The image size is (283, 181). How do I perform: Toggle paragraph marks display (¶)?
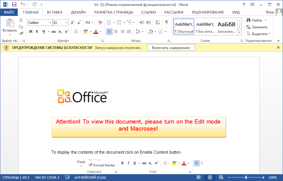[167, 22]
